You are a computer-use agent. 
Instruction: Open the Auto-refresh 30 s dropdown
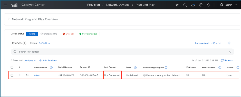pyautogui.click(x=208, y=43)
